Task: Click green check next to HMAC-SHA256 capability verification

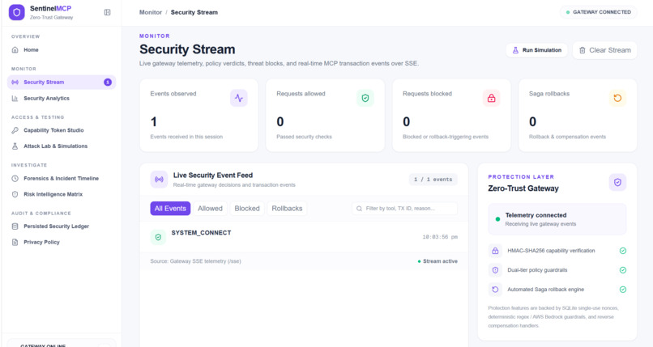Action: pyautogui.click(x=623, y=251)
